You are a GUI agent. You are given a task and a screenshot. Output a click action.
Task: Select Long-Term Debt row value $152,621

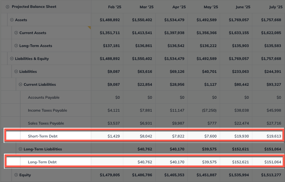tap(240, 162)
